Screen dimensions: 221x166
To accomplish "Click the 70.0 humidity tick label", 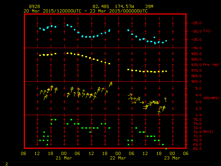I will click(197, 140).
